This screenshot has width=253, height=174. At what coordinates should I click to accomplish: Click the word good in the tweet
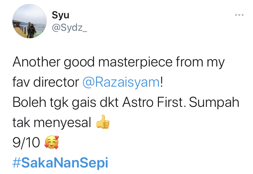click(x=79, y=62)
